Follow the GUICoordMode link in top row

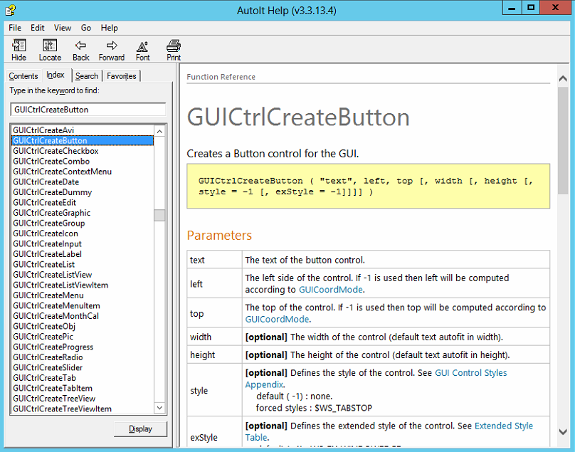pos(277,319)
